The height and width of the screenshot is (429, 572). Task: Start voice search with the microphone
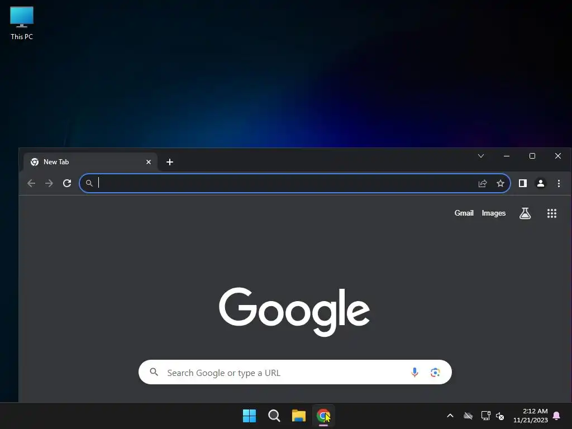pyautogui.click(x=414, y=372)
